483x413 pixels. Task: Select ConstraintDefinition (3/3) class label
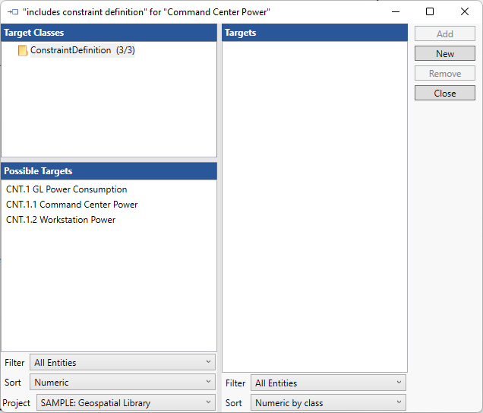82,50
